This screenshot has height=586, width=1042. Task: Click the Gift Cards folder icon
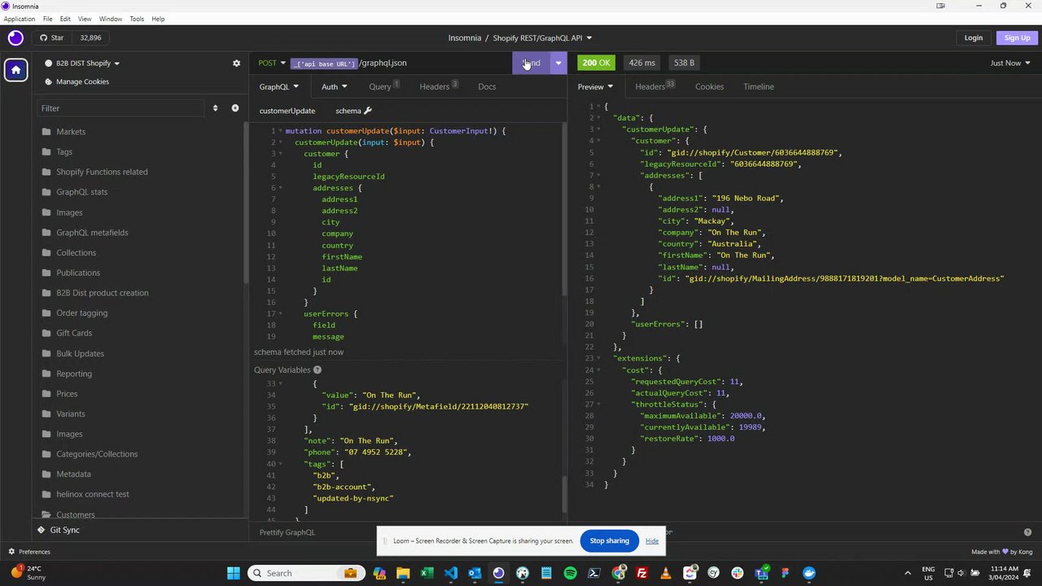click(x=46, y=333)
